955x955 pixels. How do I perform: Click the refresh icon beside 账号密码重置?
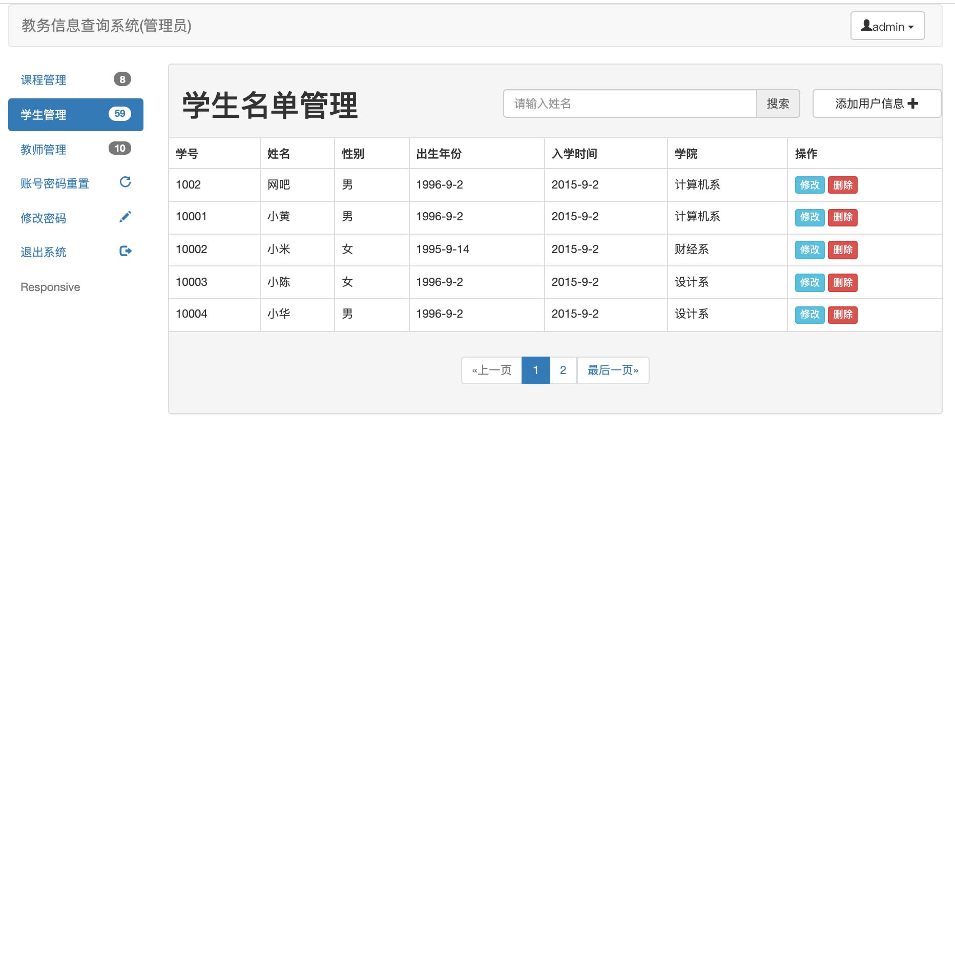(125, 182)
